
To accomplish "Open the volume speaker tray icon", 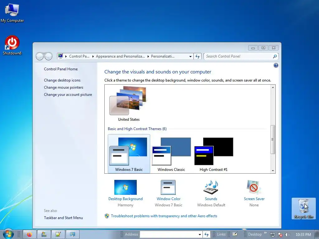I will (x=288, y=235).
